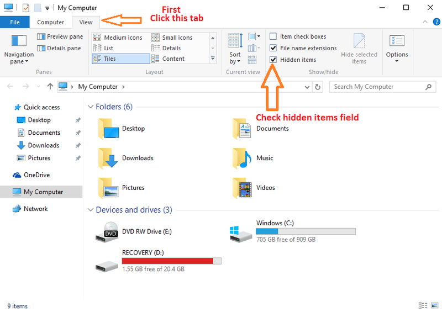Switch to large icons view in status bar
442x312 pixels.
[434, 305]
